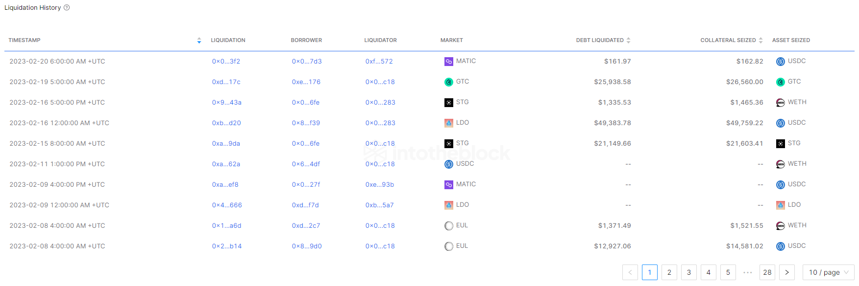
Task: Click the GTC market icon
Action: tap(448, 82)
